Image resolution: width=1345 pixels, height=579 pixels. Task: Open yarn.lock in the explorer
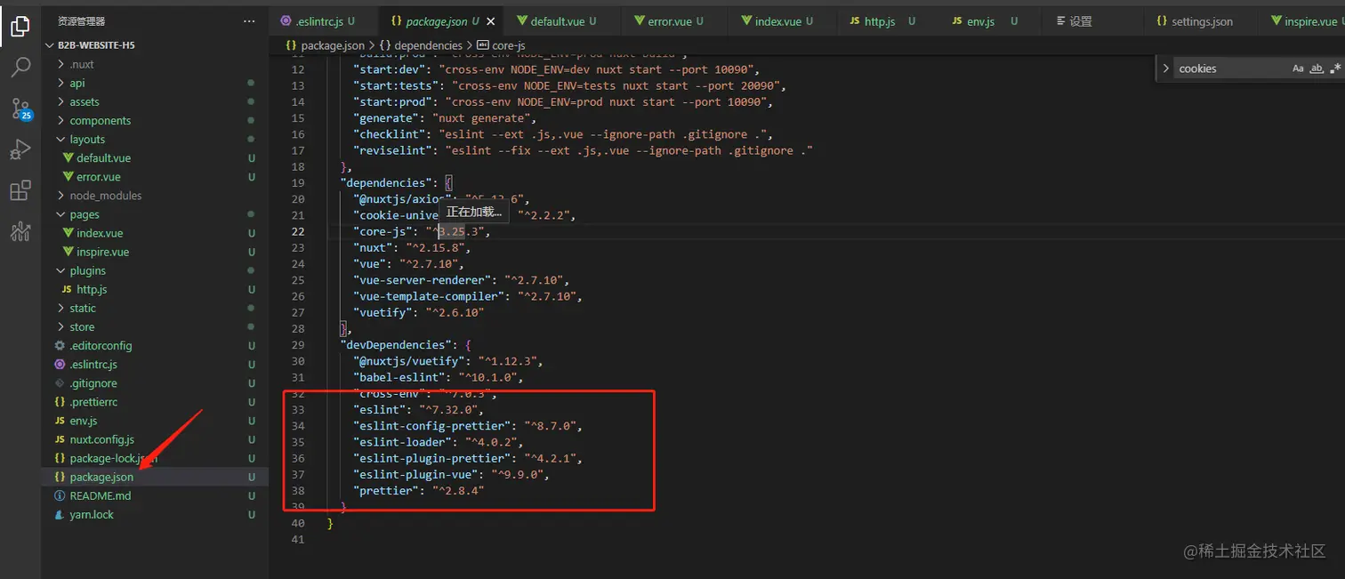pos(92,514)
